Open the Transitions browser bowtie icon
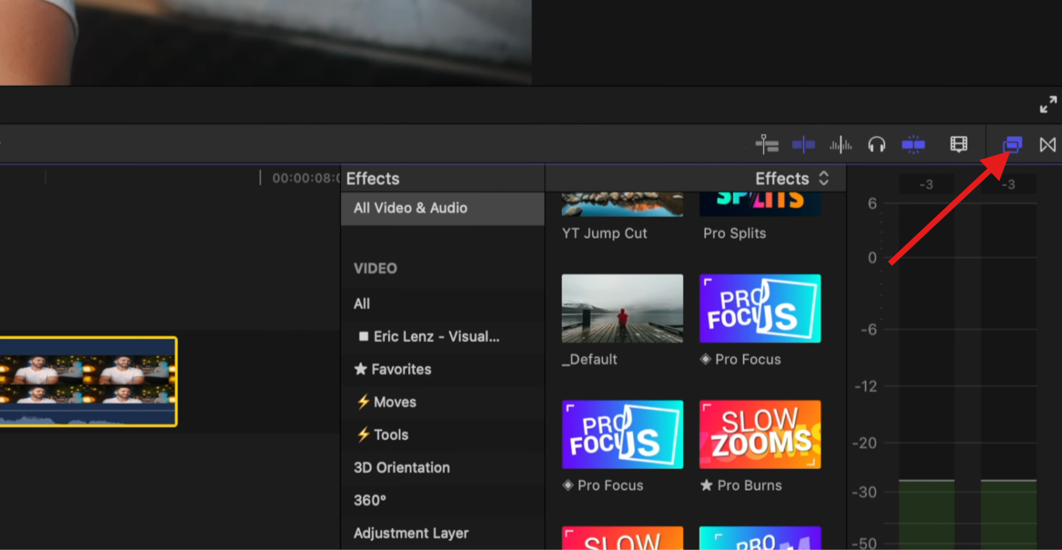This screenshot has width=1062, height=550. point(1047,145)
